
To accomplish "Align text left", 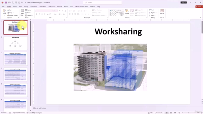I will (x=70, y=14).
